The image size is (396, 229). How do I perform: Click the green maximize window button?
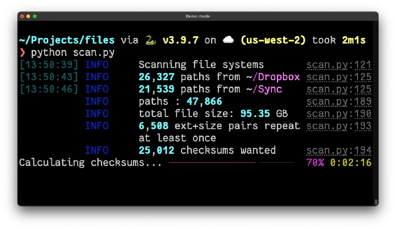coord(34,16)
